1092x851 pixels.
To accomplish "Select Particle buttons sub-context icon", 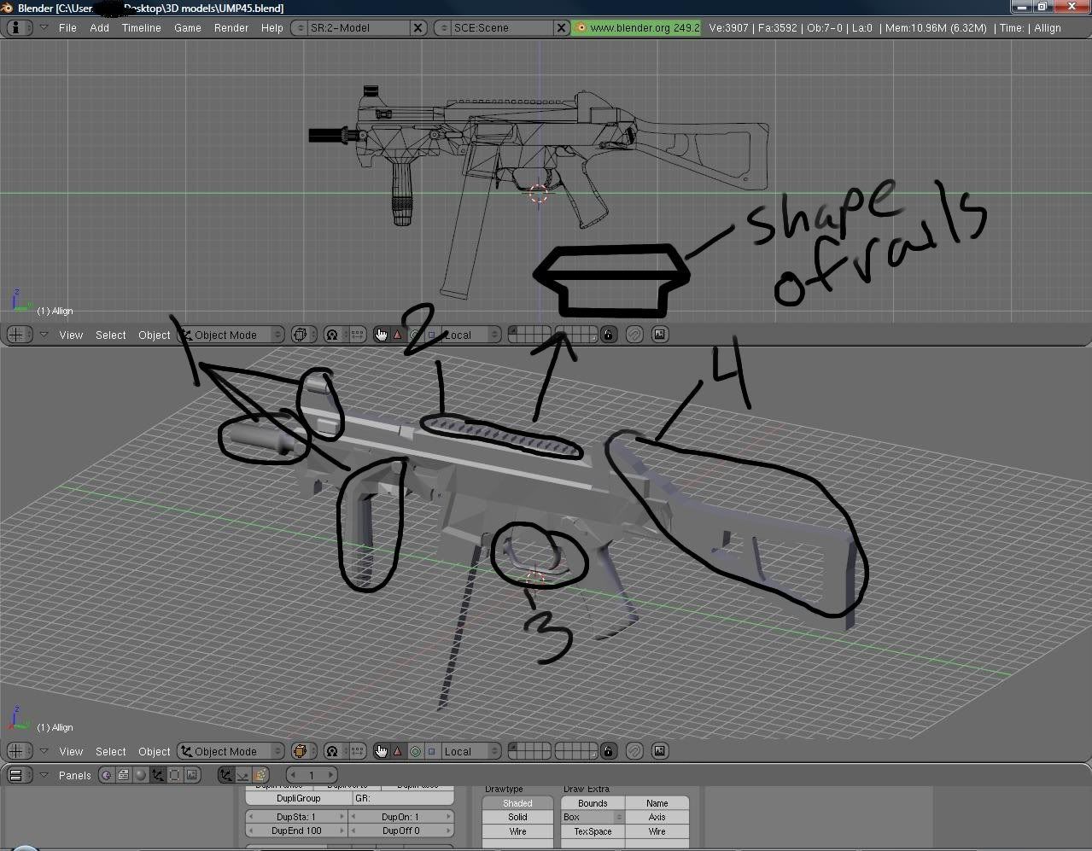I will (260, 775).
